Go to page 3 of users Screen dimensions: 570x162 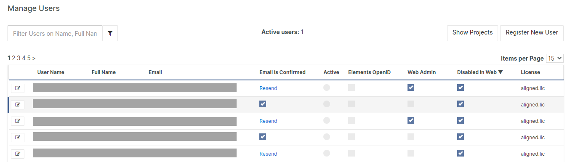coord(19,58)
